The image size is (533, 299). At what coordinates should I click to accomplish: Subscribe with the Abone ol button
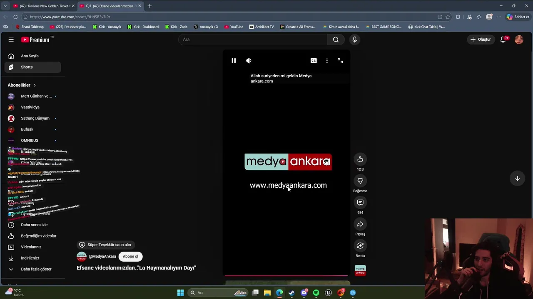pos(130,257)
